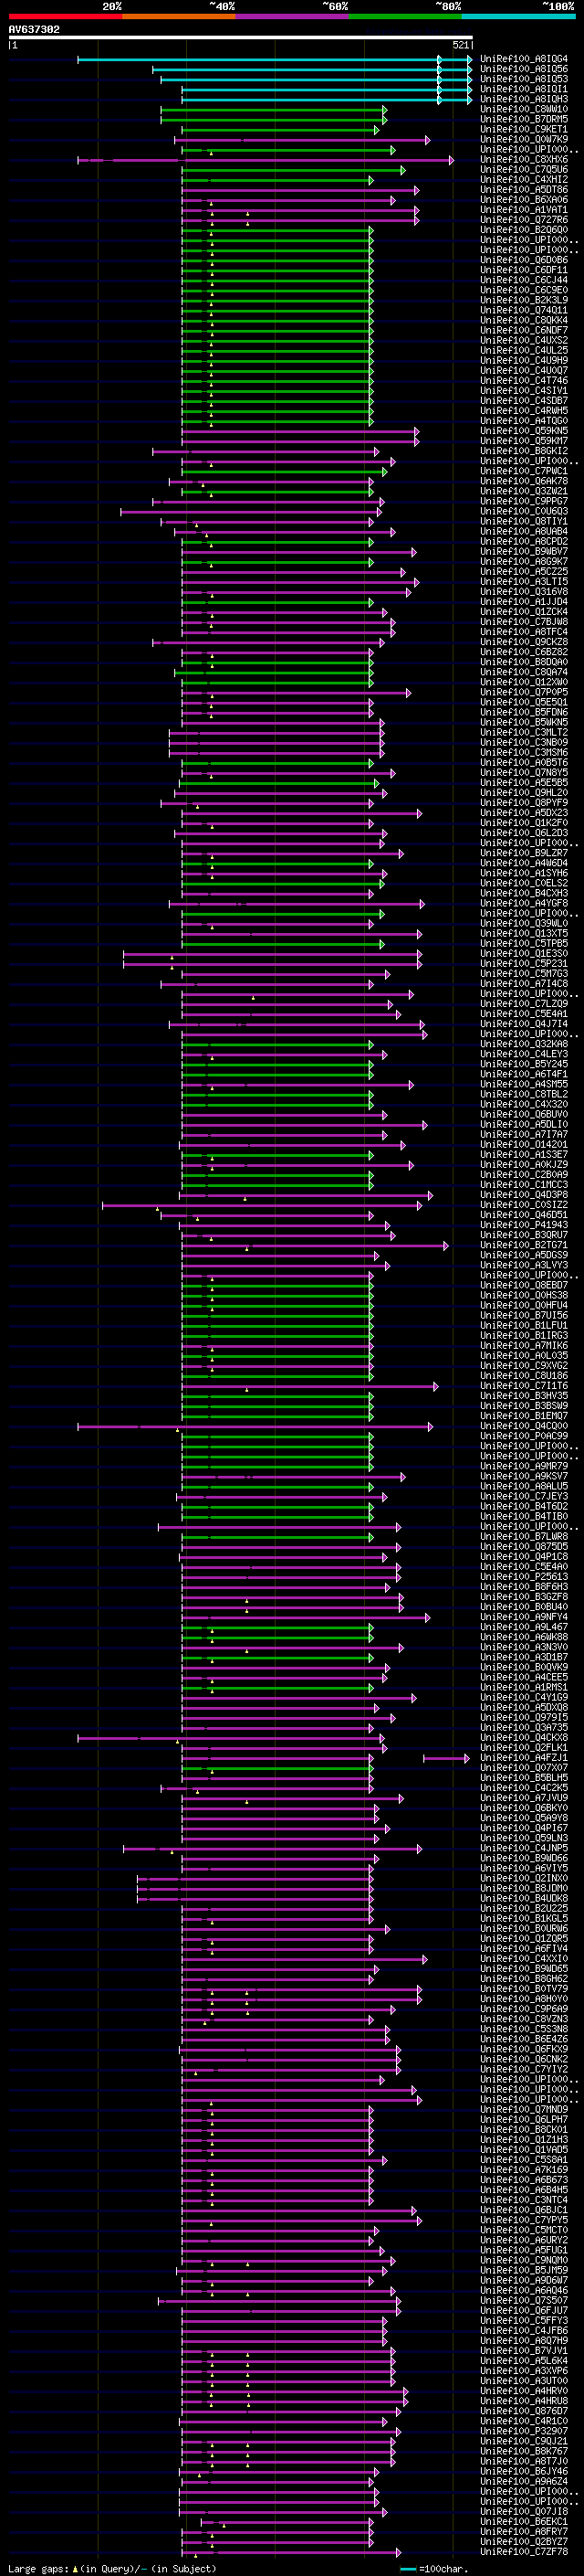
Task: Select the UniRef100_B6EKC1 label
Action: tap(524, 2522)
